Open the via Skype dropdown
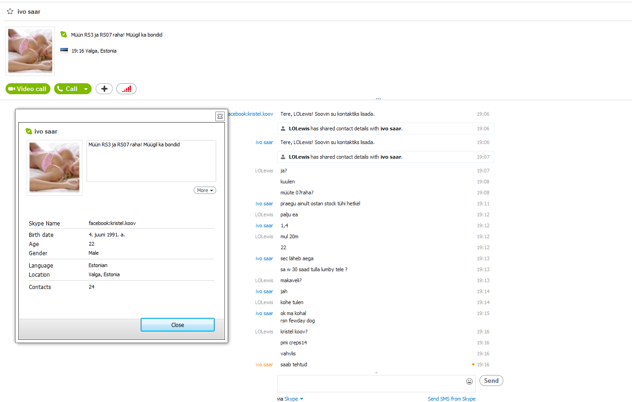This screenshot has height=402, width=632. (x=294, y=399)
